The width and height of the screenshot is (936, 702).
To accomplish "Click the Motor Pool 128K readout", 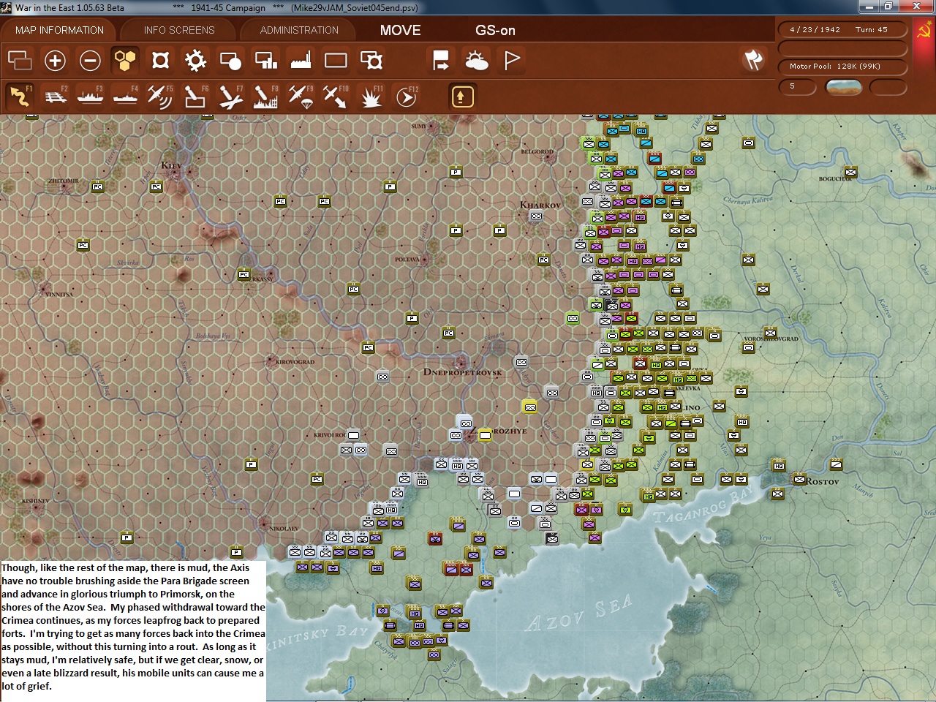I will point(842,66).
